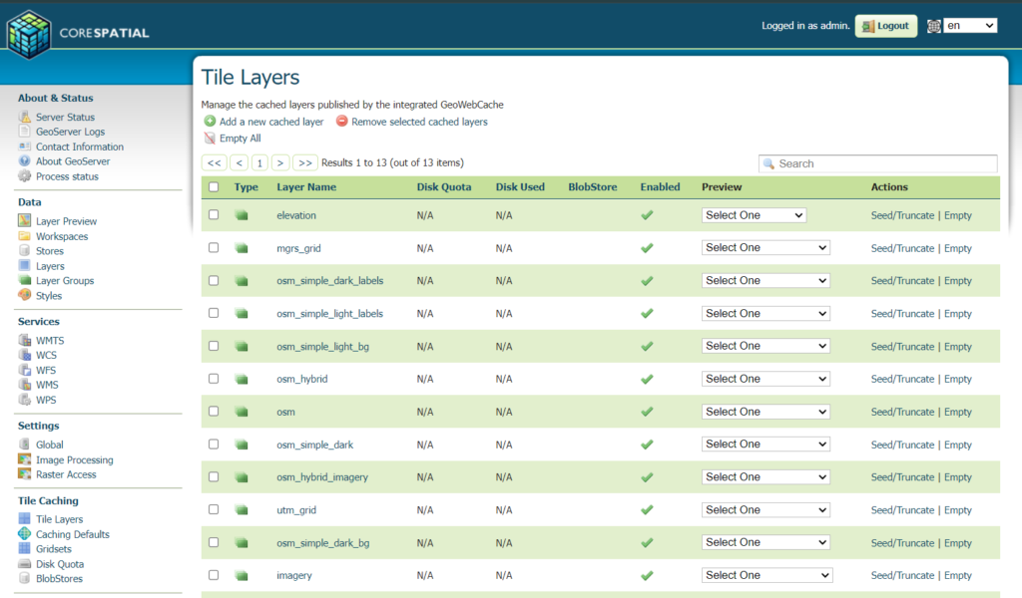Click the Stores database icon

(25, 250)
